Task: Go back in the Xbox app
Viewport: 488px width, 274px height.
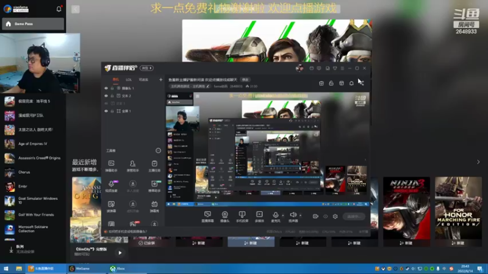Action: point(75,9)
